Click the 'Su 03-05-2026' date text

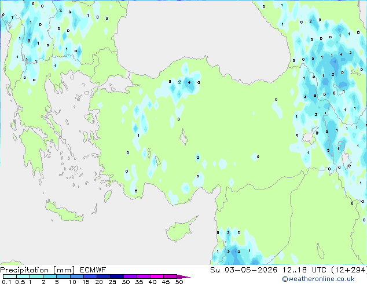244,270
